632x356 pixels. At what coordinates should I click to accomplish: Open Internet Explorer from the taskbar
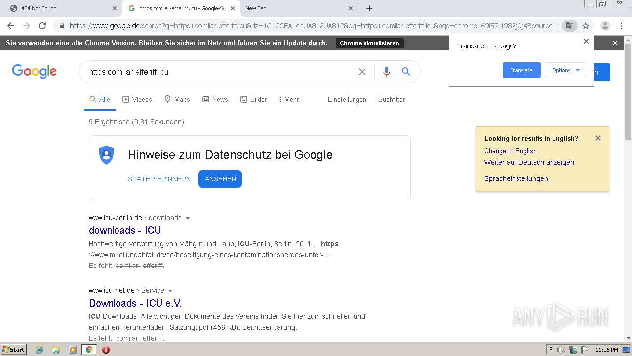pyautogui.click(x=39, y=350)
